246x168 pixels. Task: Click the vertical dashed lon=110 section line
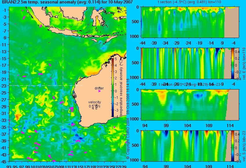tap(63, 84)
